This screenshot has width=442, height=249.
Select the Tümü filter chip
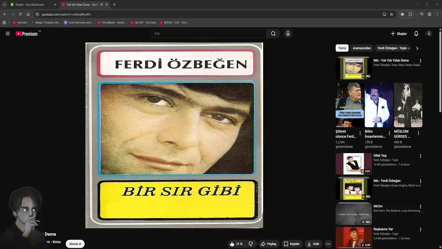tap(342, 48)
